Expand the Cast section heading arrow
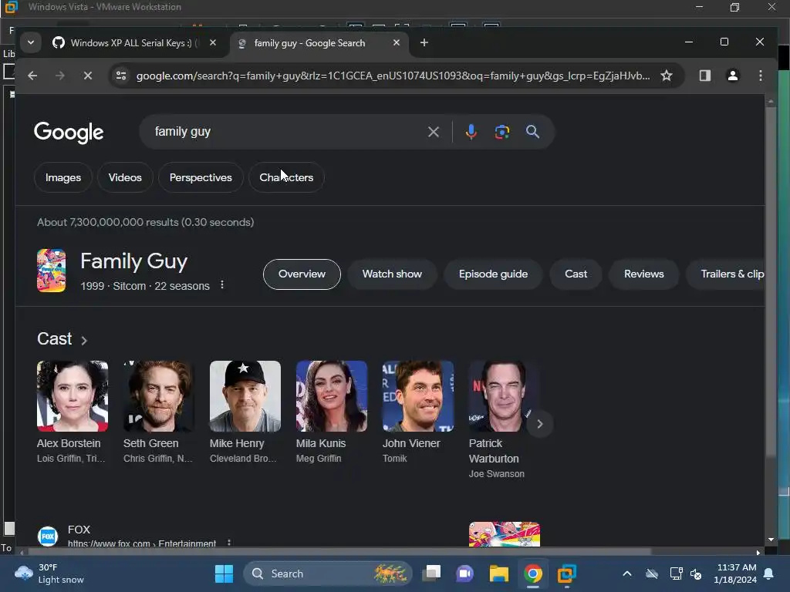The height and width of the screenshot is (592, 790). [x=84, y=341]
